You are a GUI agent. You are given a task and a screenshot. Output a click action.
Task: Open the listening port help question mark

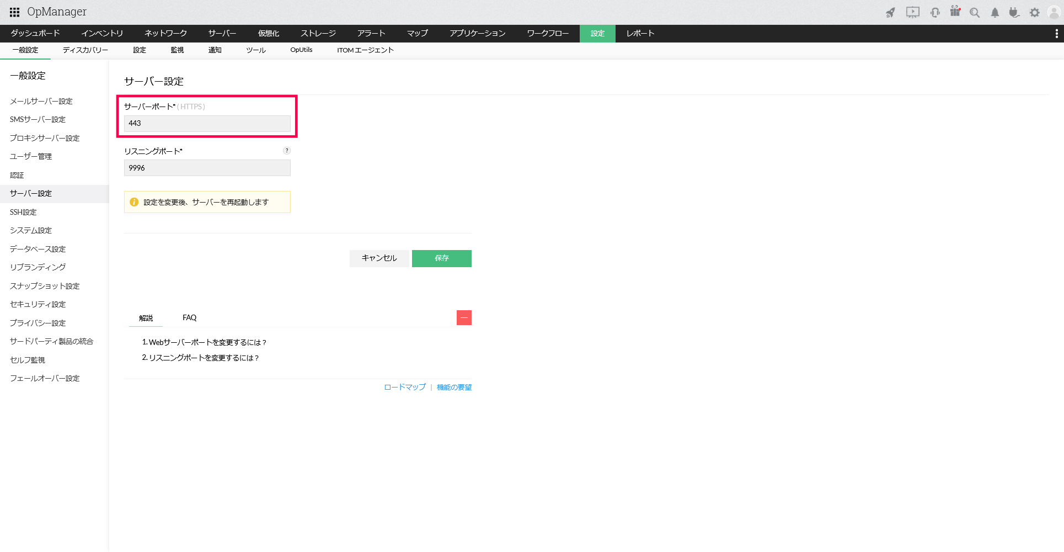286,150
